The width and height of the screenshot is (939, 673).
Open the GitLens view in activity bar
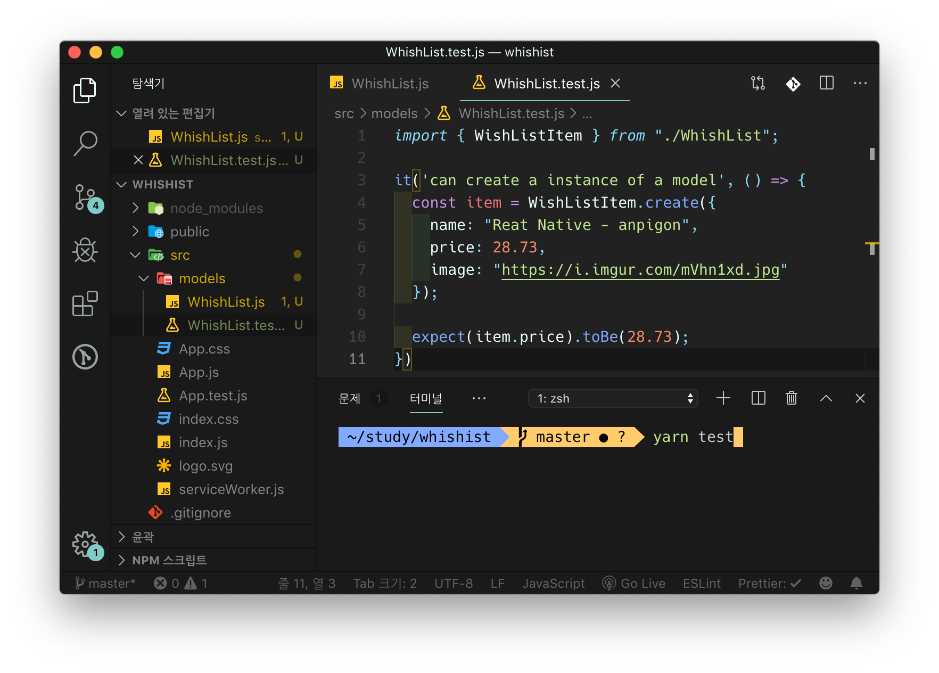pos(85,357)
